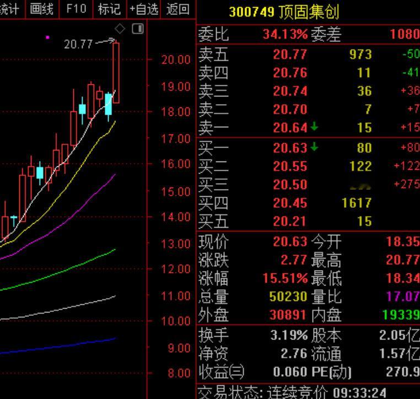Click the 14.00 price axis label
The height and width of the screenshot is (399, 420).
pyautogui.click(x=176, y=217)
